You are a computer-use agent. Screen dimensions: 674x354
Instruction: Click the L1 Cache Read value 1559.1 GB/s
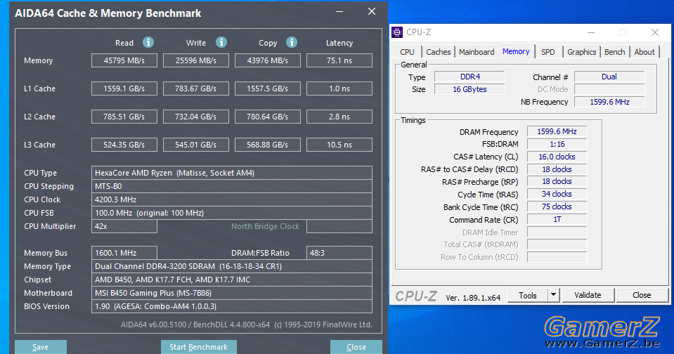tap(124, 88)
